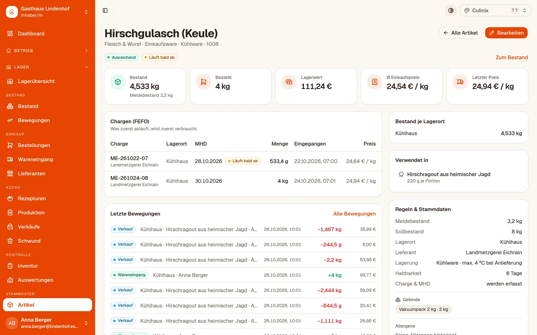Viewport: 537px width, 335px height.
Task: Click the Bestand card cube icon
Action: click(118, 82)
